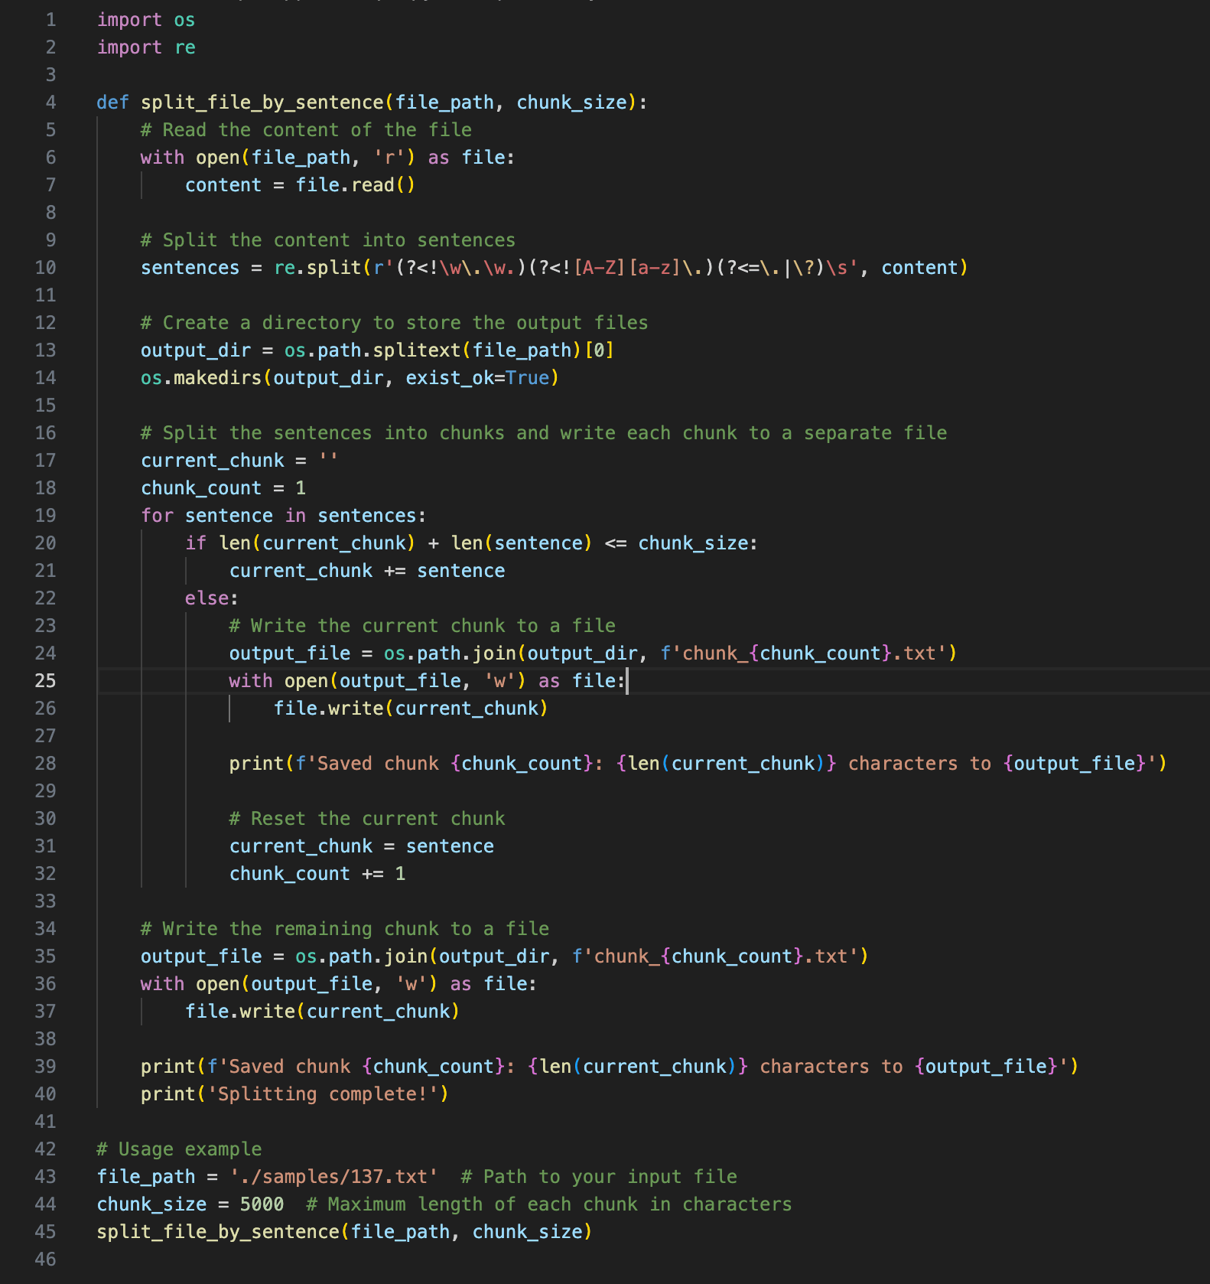This screenshot has width=1210, height=1284.
Task: Click 'file.write(current_chunk)' on line 26
Action: [x=411, y=709]
